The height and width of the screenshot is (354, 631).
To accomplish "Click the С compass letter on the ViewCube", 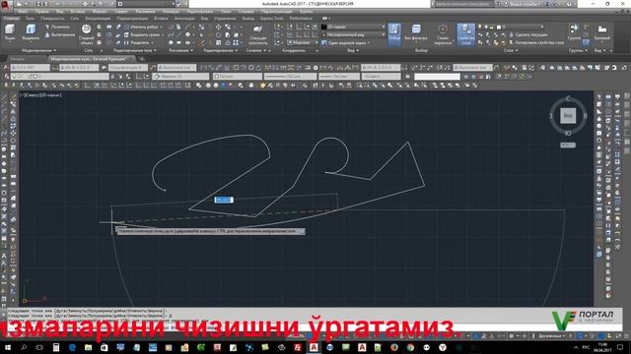I will point(568,98).
